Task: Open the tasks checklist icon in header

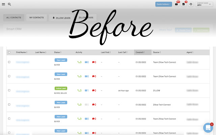Action: (x=184, y=4)
